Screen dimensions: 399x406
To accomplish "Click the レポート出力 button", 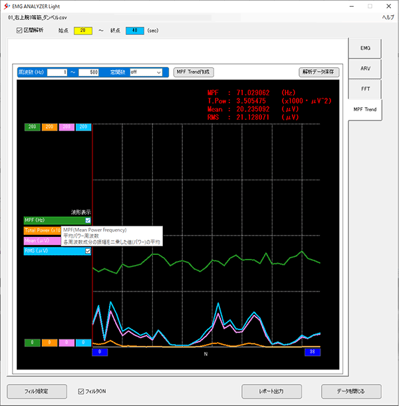I will coord(271,391).
